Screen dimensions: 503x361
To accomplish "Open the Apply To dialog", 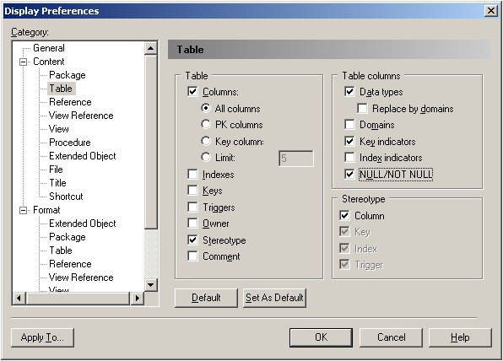I will pos(42,337).
